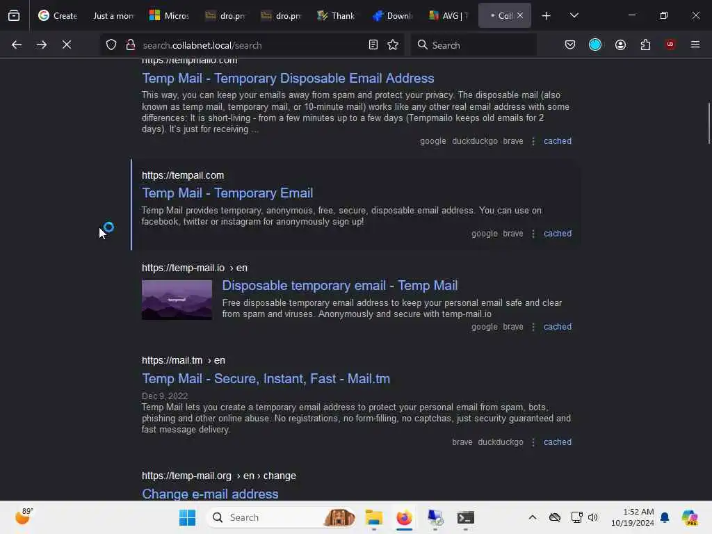Viewport: 712px width, 534px height.
Task: Close the Coll tab
Action: (520, 15)
